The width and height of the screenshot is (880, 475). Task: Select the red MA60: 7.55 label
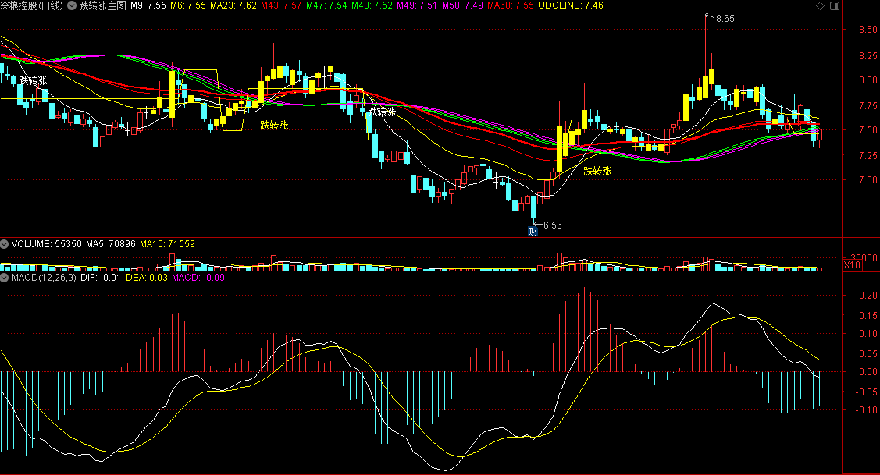(x=511, y=5)
